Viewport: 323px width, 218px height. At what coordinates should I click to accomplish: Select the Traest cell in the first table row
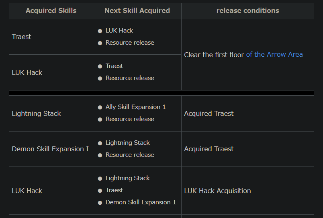[x=22, y=37]
